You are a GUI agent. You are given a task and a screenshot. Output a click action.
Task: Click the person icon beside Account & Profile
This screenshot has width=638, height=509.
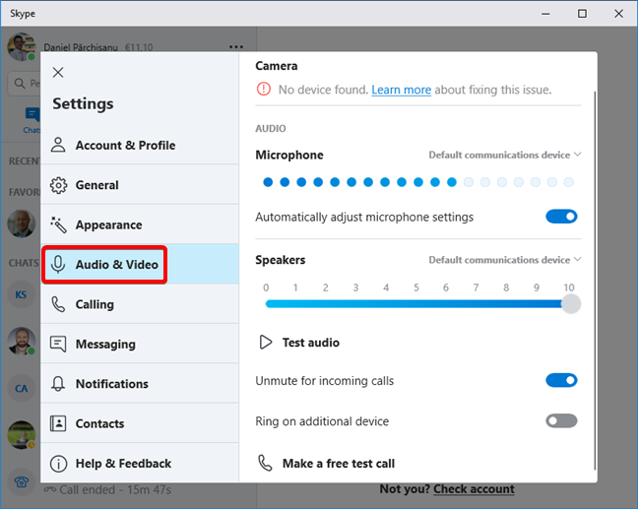[x=58, y=145]
